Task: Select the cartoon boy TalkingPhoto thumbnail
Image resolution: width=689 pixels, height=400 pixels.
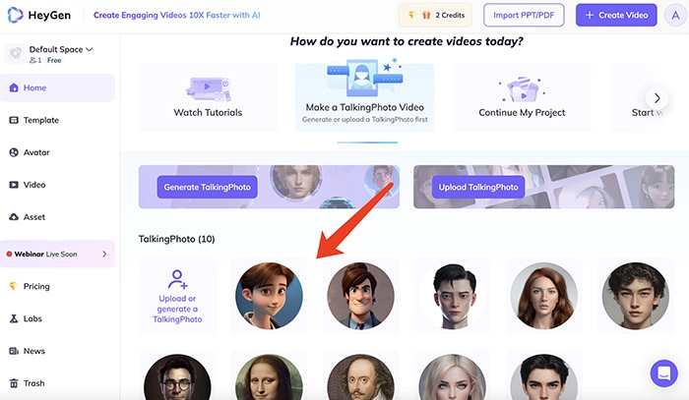Action: [x=270, y=295]
